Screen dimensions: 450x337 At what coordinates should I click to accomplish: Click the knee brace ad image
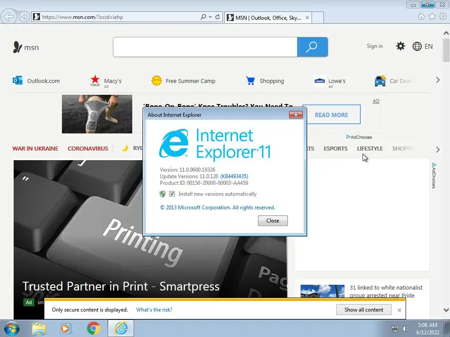(97, 114)
